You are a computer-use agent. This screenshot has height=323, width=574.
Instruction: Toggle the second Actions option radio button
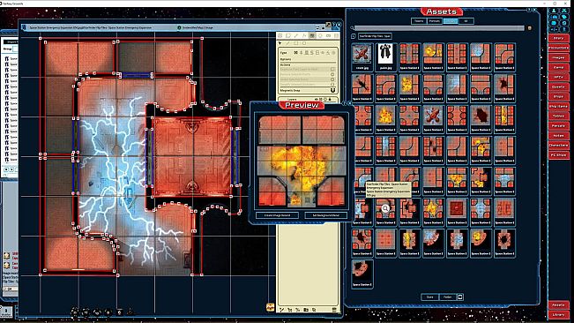[x=332, y=74]
